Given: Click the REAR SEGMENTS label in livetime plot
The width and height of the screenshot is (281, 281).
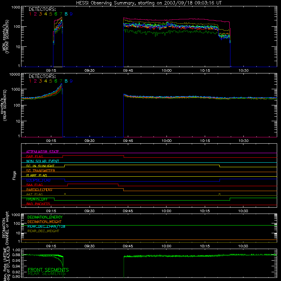Looking at the screenshot, I should [47, 274].
